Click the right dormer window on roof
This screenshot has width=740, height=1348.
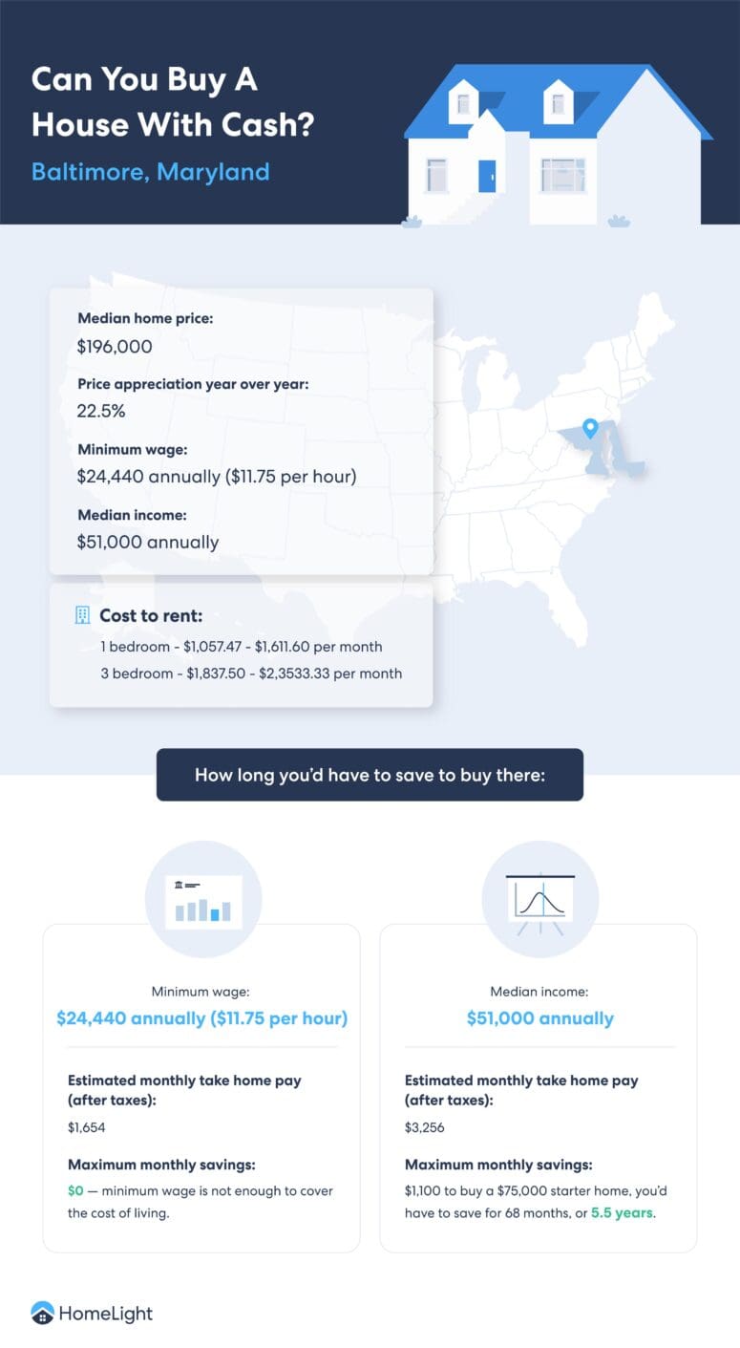click(x=558, y=102)
